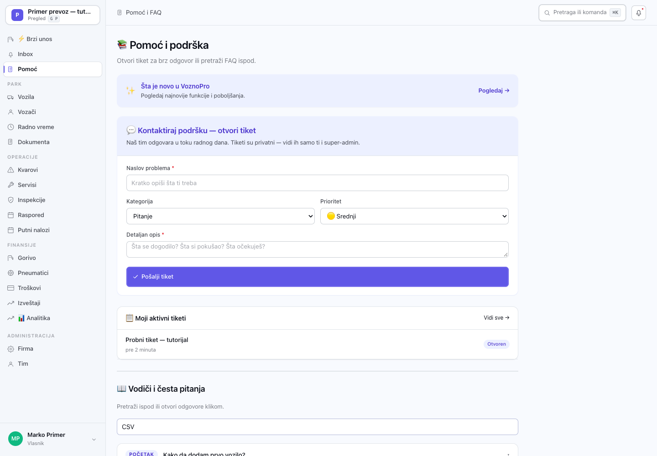Click the Izveštaji trend icon

click(10, 303)
